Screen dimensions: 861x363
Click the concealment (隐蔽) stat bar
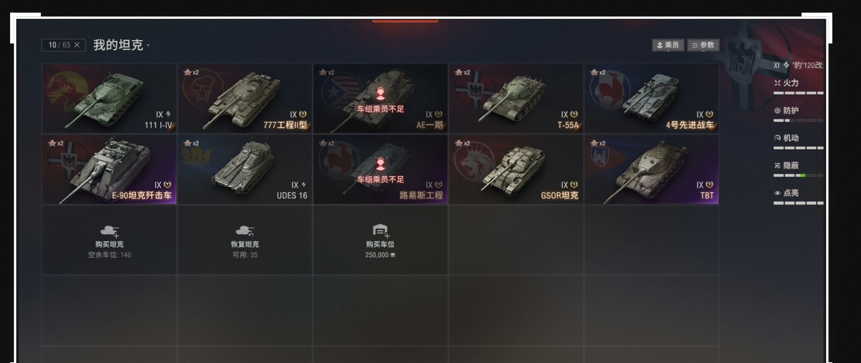pyautogui.click(x=798, y=176)
